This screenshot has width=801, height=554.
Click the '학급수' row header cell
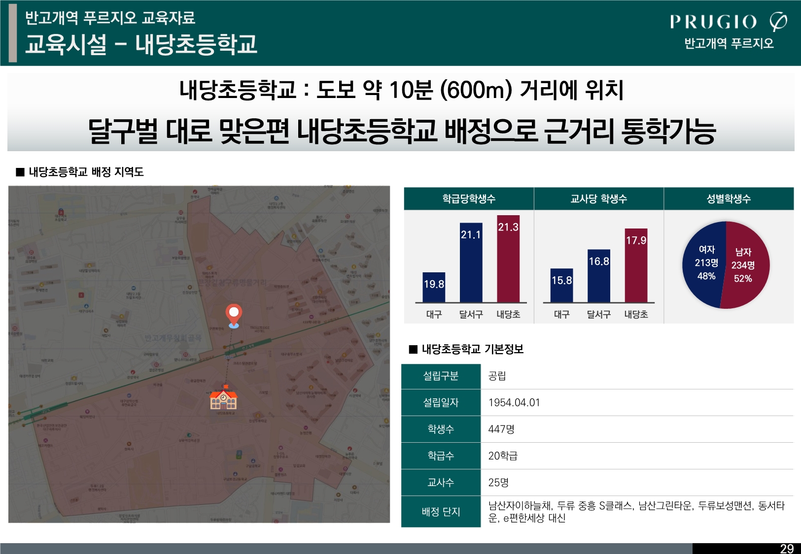coord(441,456)
